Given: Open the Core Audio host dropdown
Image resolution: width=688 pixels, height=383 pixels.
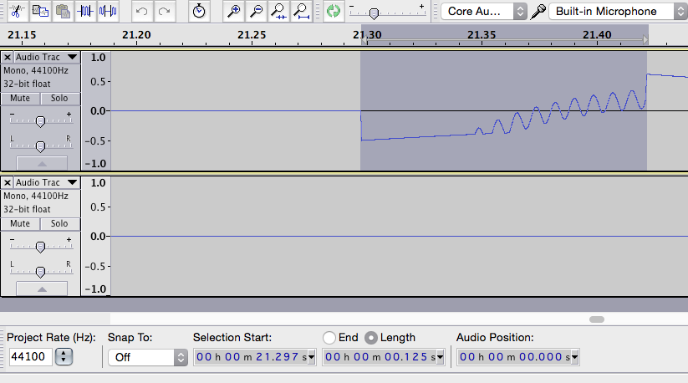Looking at the screenshot, I should click(x=485, y=11).
